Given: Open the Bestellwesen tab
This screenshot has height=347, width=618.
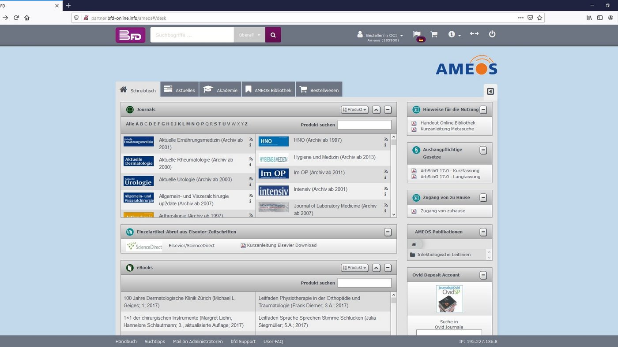Looking at the screenshot, I should 319,89.
